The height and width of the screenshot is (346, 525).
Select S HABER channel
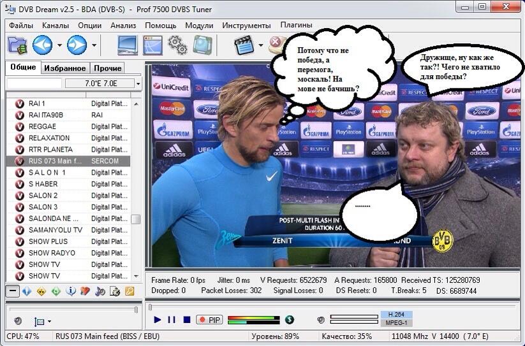[68, 184]
